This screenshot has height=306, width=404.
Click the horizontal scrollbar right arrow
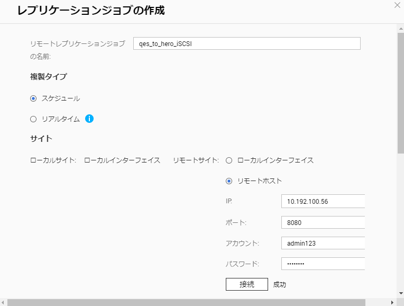392,302
